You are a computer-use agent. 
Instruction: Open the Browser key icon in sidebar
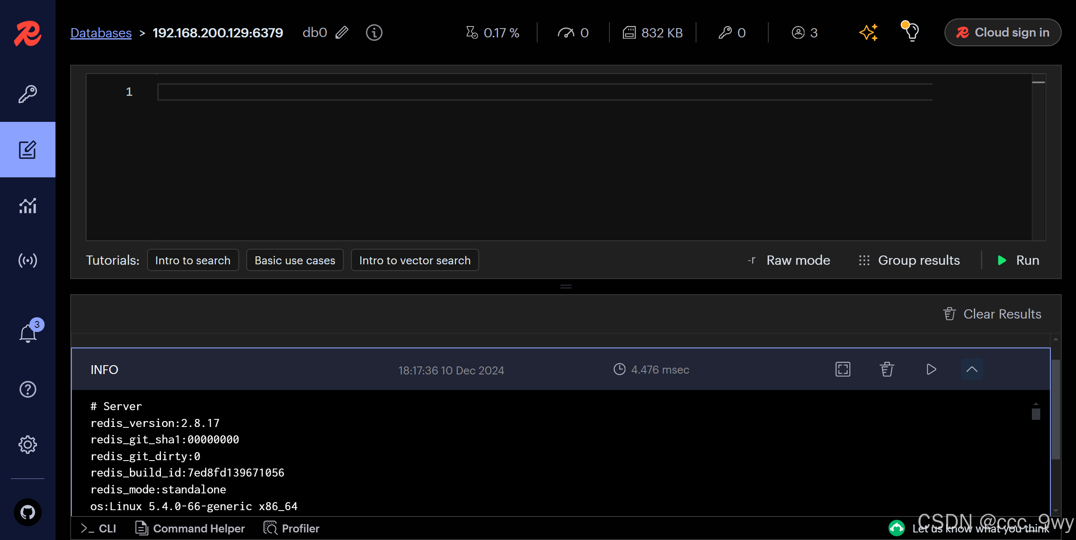(28, 94)
